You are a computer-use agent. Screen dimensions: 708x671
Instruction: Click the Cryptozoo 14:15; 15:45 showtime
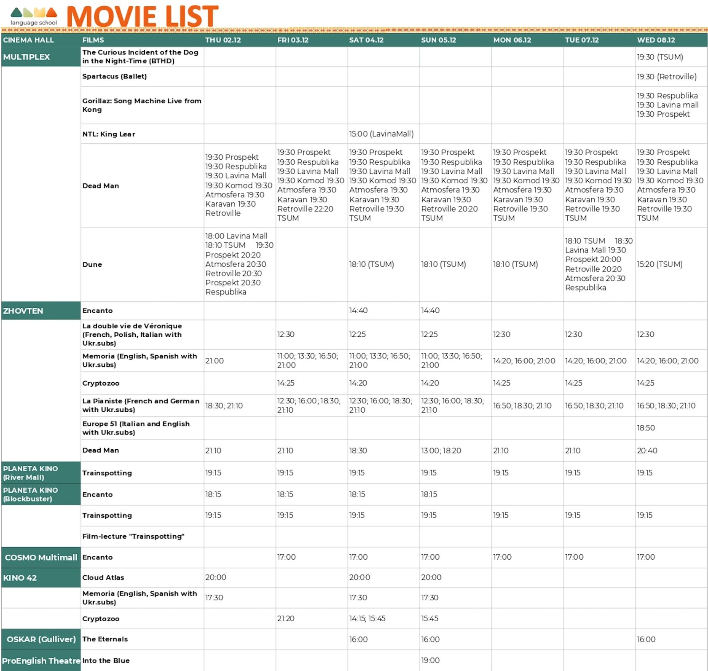coord(367,619)
